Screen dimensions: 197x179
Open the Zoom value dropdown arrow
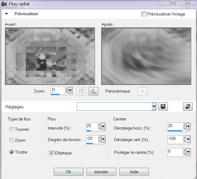tap(70, 90)
